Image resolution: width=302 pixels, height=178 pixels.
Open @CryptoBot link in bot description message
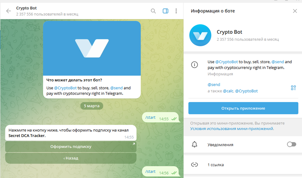tap(65, 88)
